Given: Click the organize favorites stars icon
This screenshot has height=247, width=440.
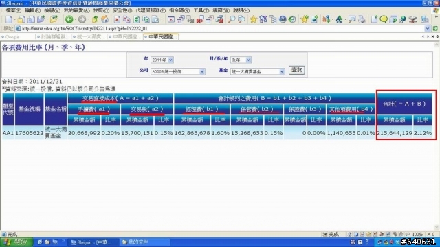Looking at the screenshot, I should 263,19.
